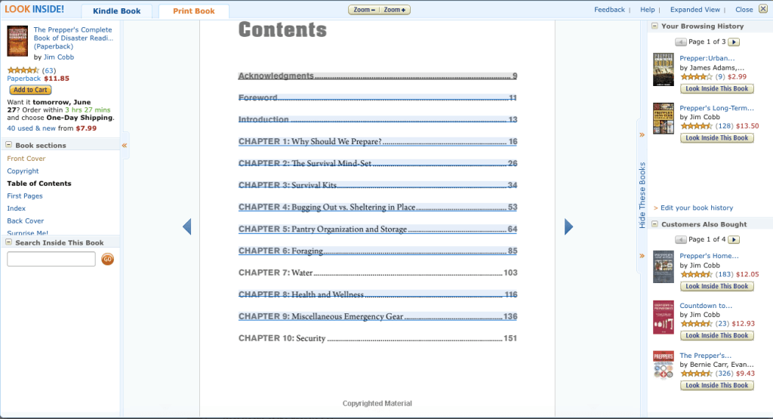Open Chapter 1: Why Should We Prepare?
The height and width of the screenshot is (419, 773).
(x=377, y=141)
